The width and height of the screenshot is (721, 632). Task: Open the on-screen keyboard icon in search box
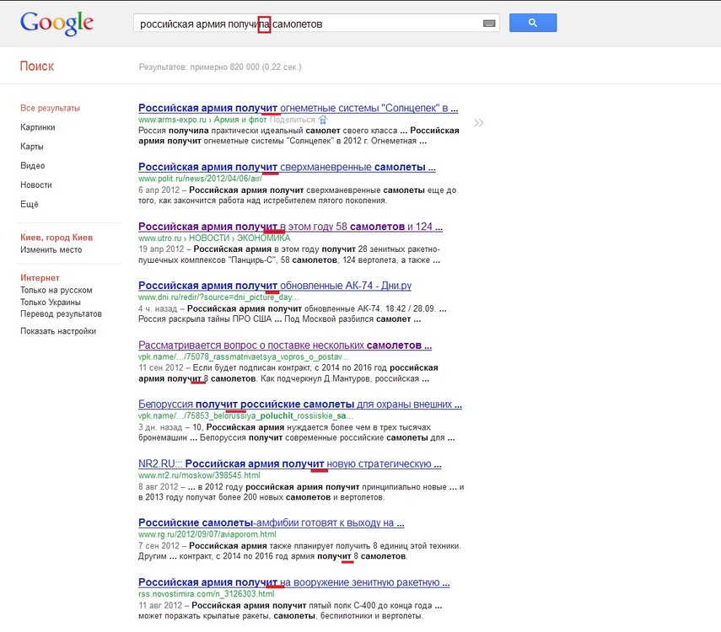pyautogui.click(x=489, y=24)
